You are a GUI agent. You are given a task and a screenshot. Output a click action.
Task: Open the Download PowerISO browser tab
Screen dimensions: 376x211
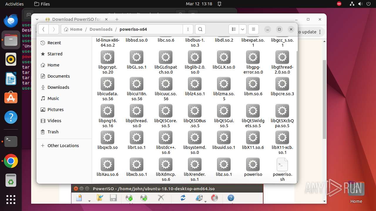[76, 19]
